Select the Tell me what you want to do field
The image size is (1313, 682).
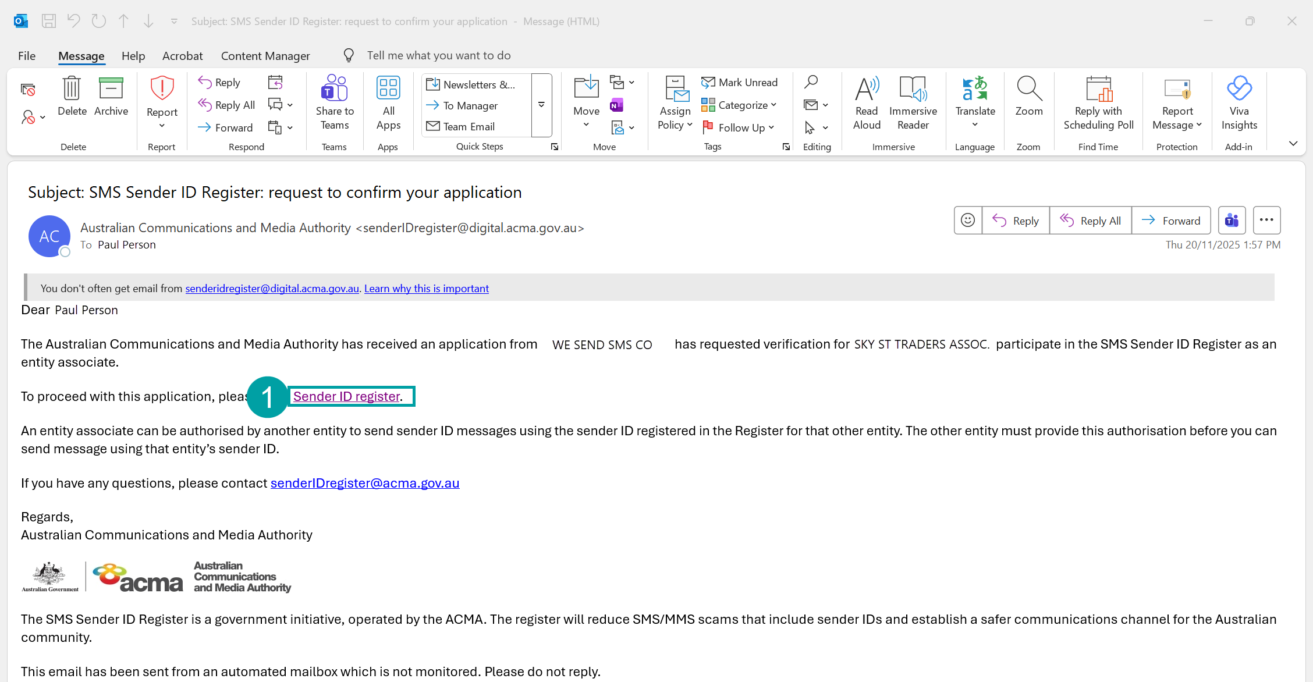pos(439,55)
